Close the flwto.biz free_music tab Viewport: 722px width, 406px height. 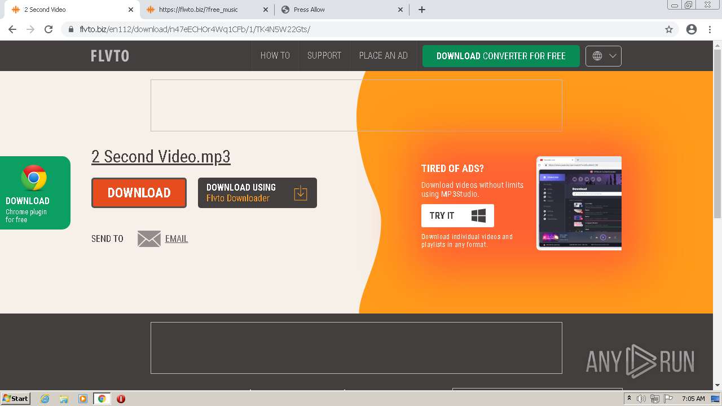click(266, 10)
